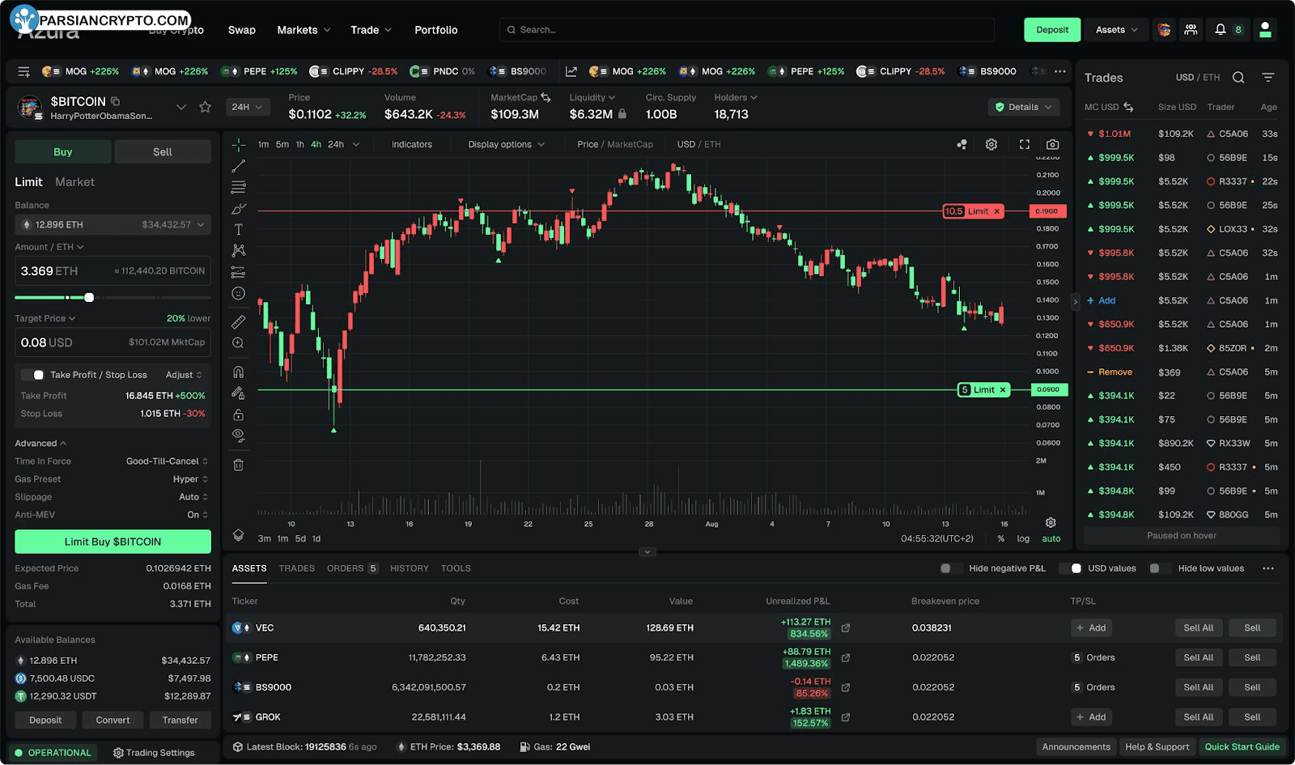The image size is (1295, 765).
Task: Open the Assets dropdown in header
Action: coord(1116,30)
